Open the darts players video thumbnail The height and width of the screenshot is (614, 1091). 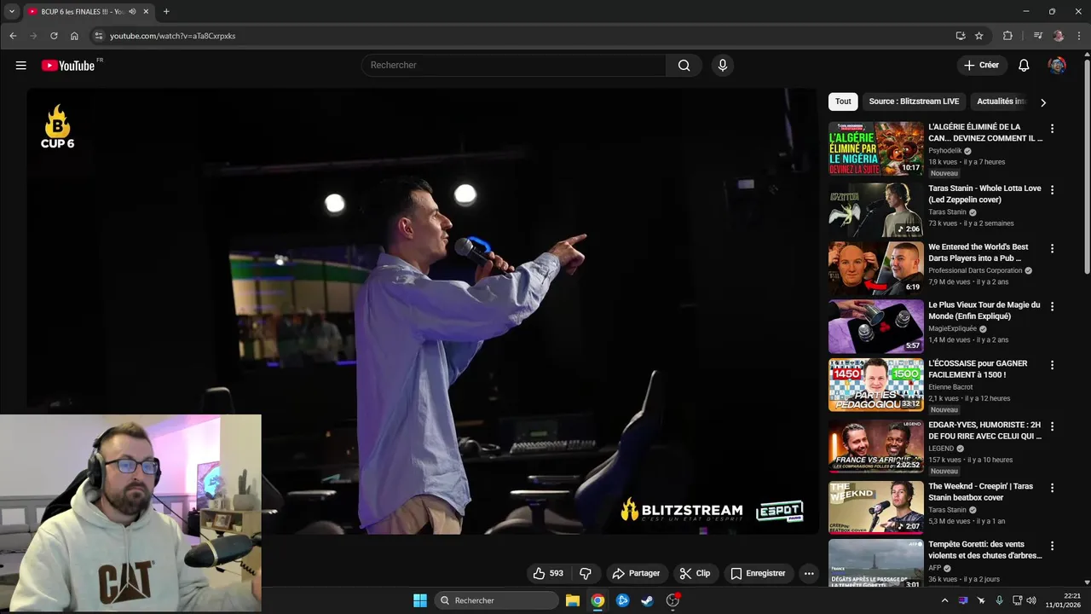pyautogui.click(x=876, y=269)
